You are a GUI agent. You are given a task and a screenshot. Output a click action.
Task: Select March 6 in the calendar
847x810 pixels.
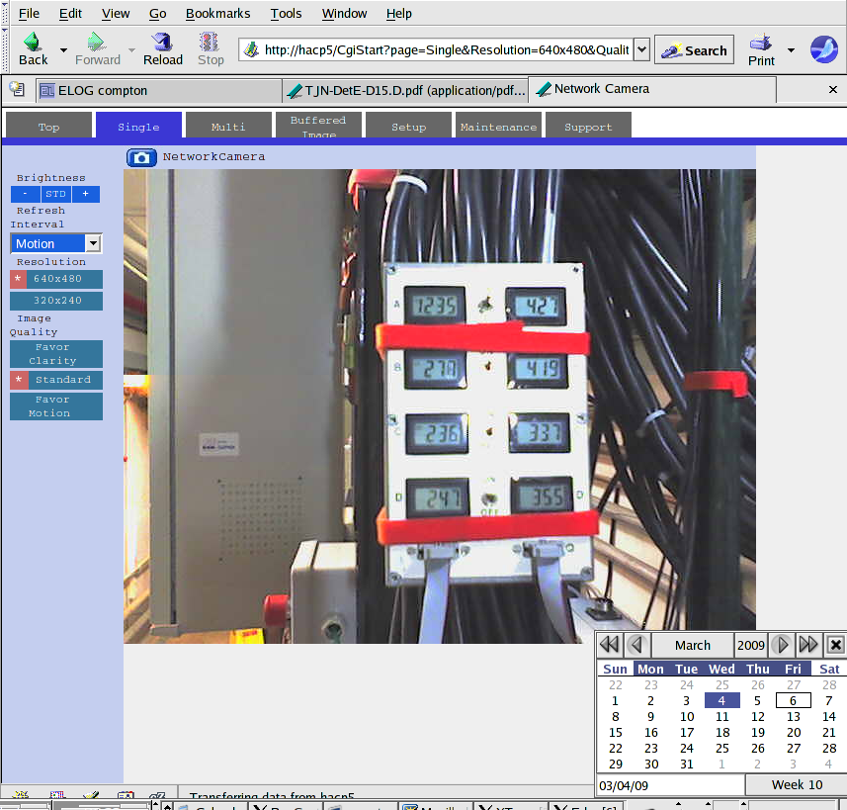(793, 701)
